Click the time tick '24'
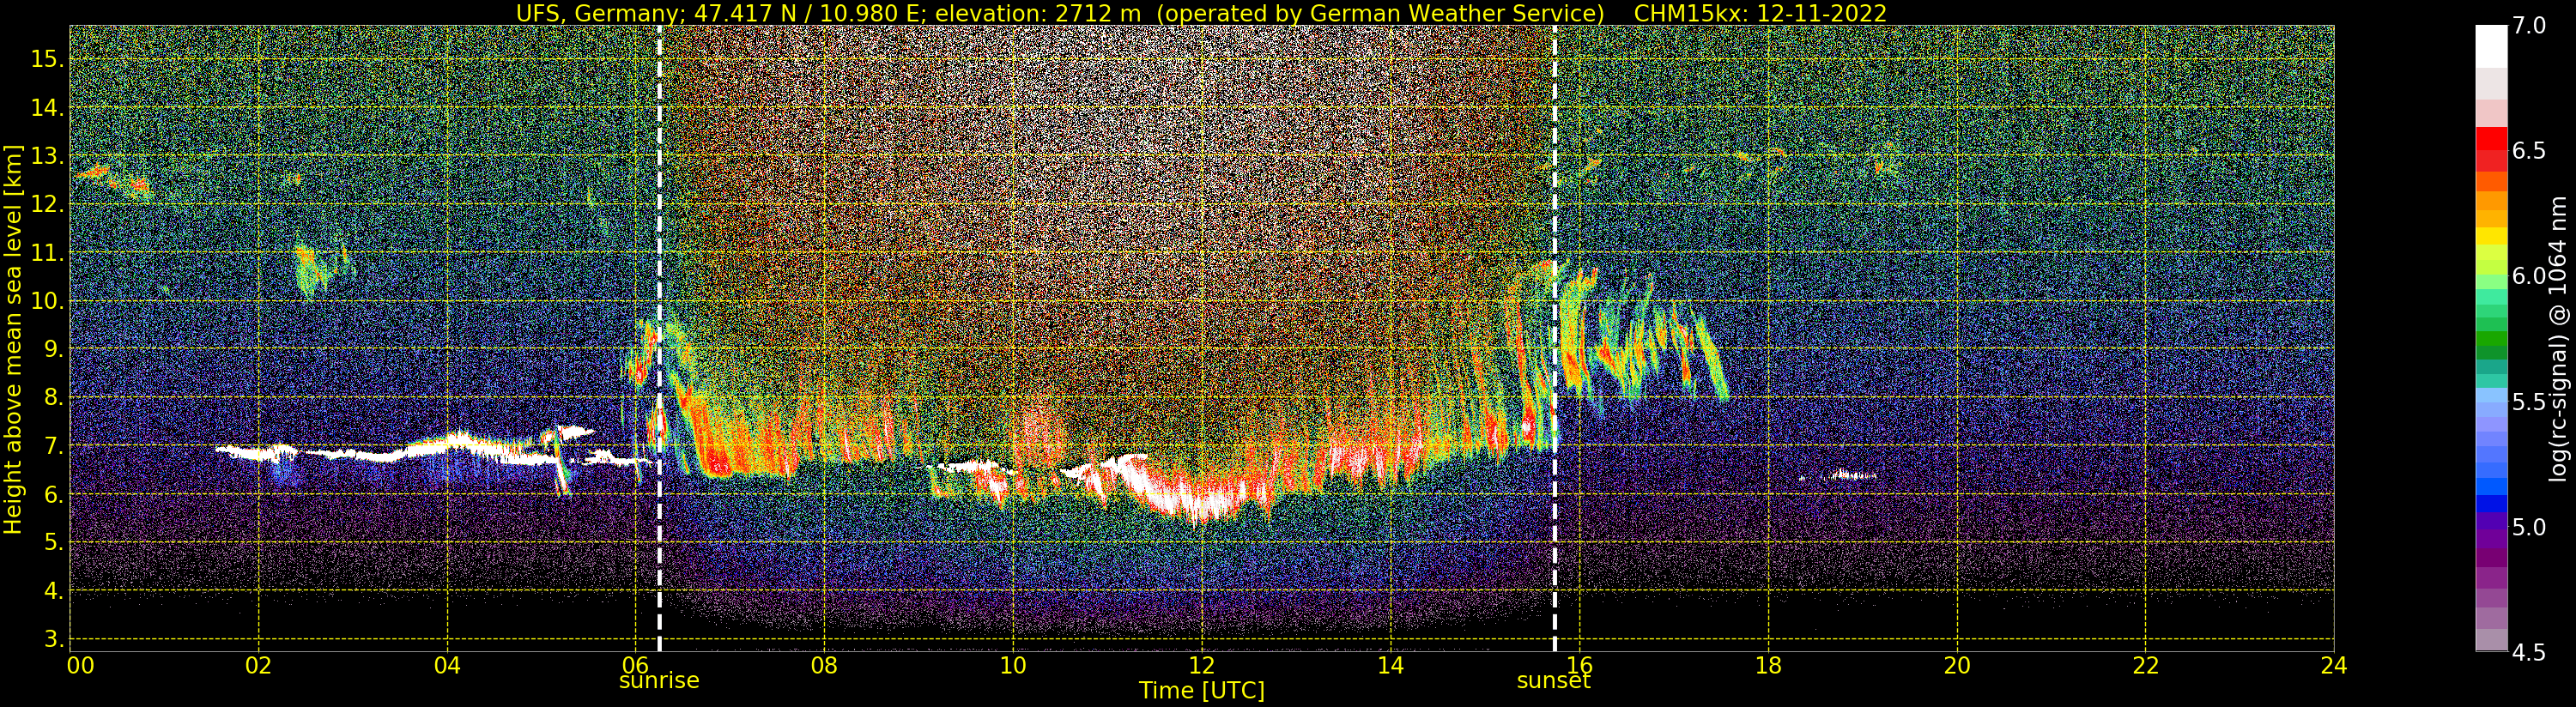This screenshot has height=707, width=2576. tap(2333, 665)
